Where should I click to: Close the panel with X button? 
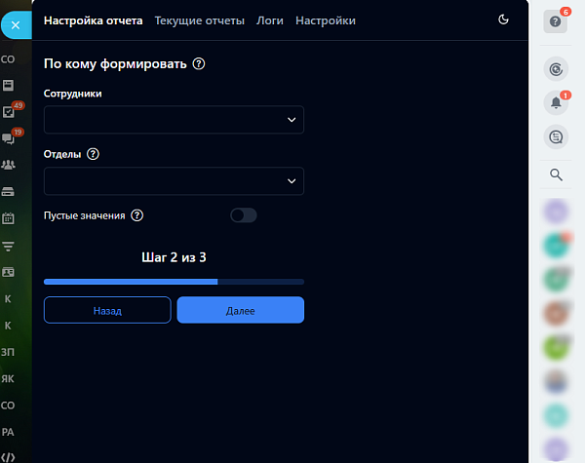tap(16, 25)
